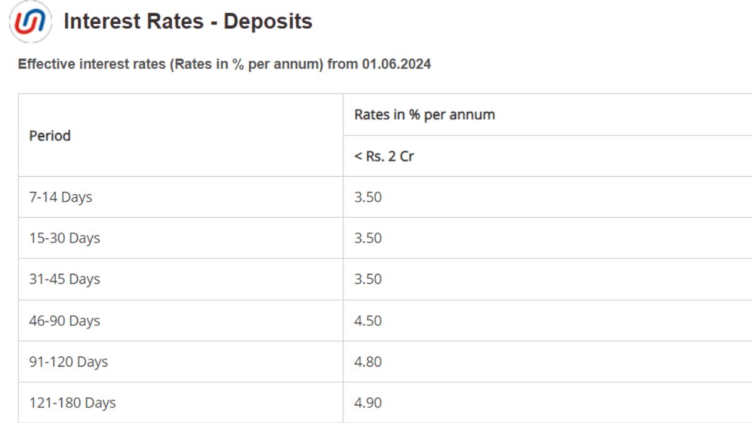Click the 91-120 Days period cell
The height and width of the screenshot is (423, 752).
pos(68,362)
